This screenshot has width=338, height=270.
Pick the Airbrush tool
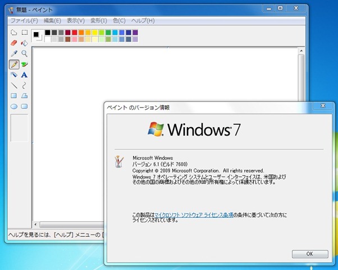point(14,75)
